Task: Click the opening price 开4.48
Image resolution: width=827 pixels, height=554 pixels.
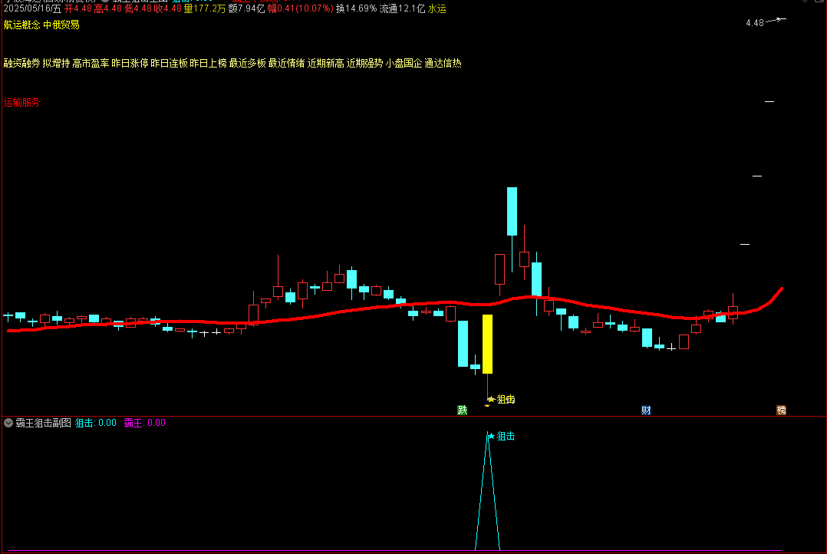Action: 78,8
